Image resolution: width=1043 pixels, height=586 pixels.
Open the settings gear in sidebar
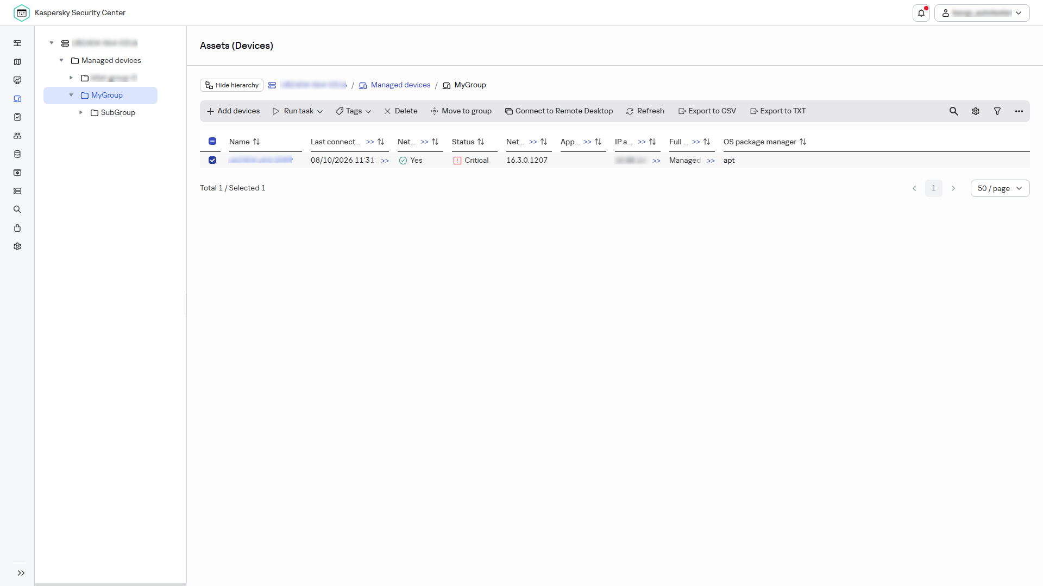[17, 246]
